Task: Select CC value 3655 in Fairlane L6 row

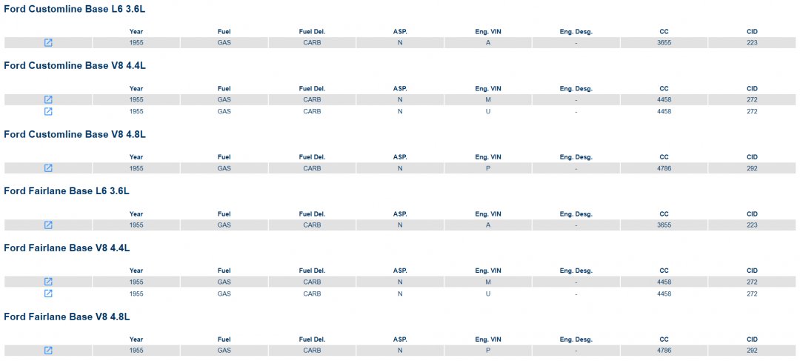Action: 664,225
